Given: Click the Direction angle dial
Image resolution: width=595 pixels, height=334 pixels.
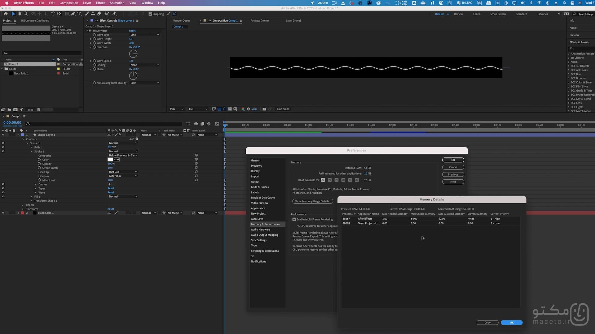Looking at the screenshot, I should [133, 54].
